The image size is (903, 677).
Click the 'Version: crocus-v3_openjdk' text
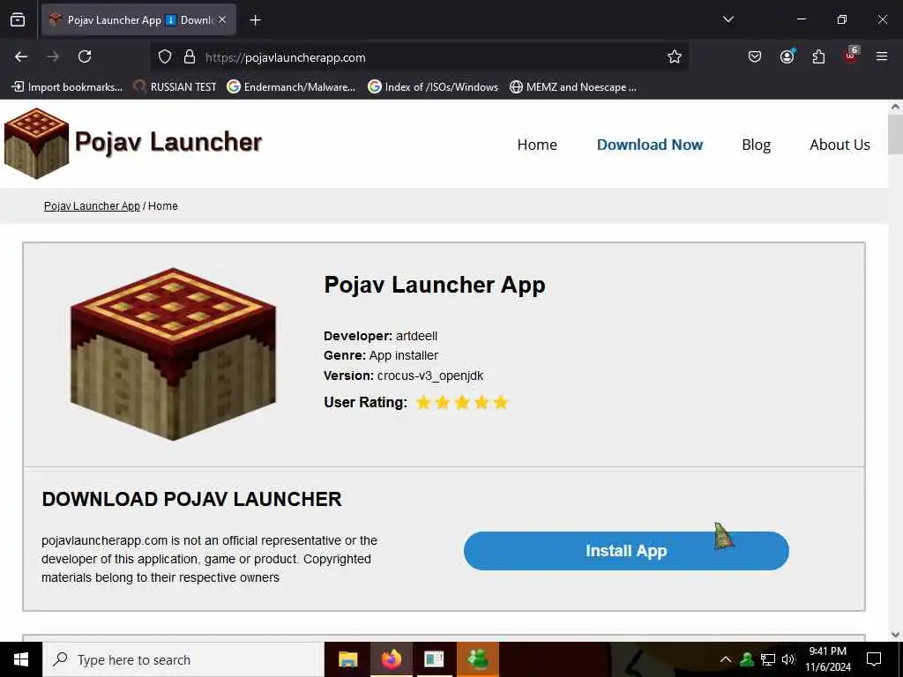[x=404, y=376]
